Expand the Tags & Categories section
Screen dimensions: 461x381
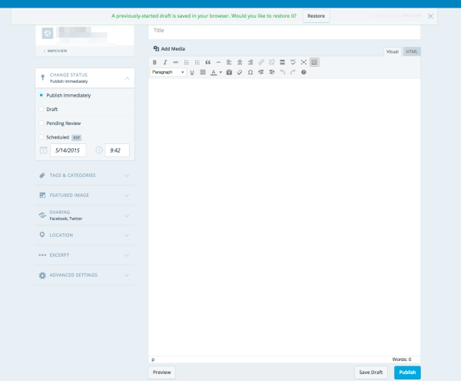(85, 175)
